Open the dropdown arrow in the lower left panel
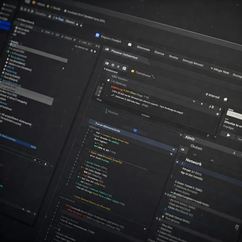This screenshot has height=242, width=242. [x=35, y=160]
